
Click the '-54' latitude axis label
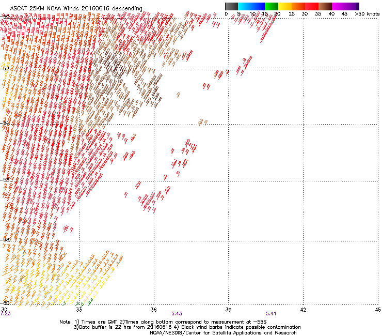(5, 123)
